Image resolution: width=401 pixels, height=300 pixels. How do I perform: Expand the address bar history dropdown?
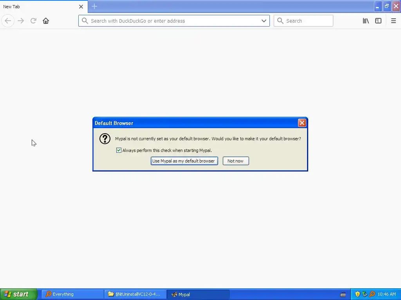(264, 21)
